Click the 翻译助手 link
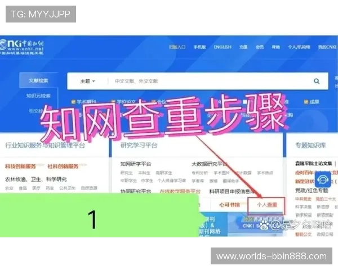Image resolution: width=338 pixels, height=270 pixels. point(231,181)
